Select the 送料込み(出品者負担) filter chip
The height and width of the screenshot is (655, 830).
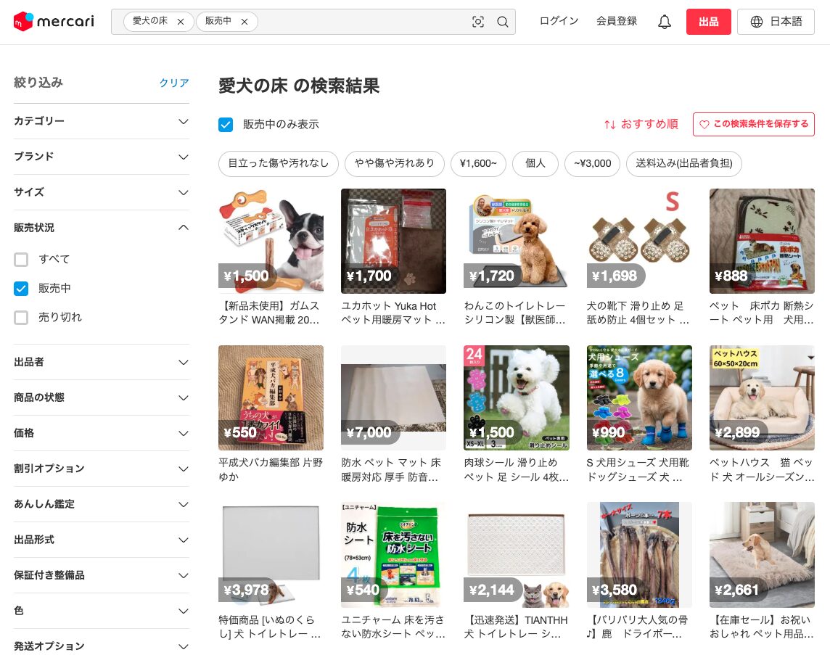[684, 163]
